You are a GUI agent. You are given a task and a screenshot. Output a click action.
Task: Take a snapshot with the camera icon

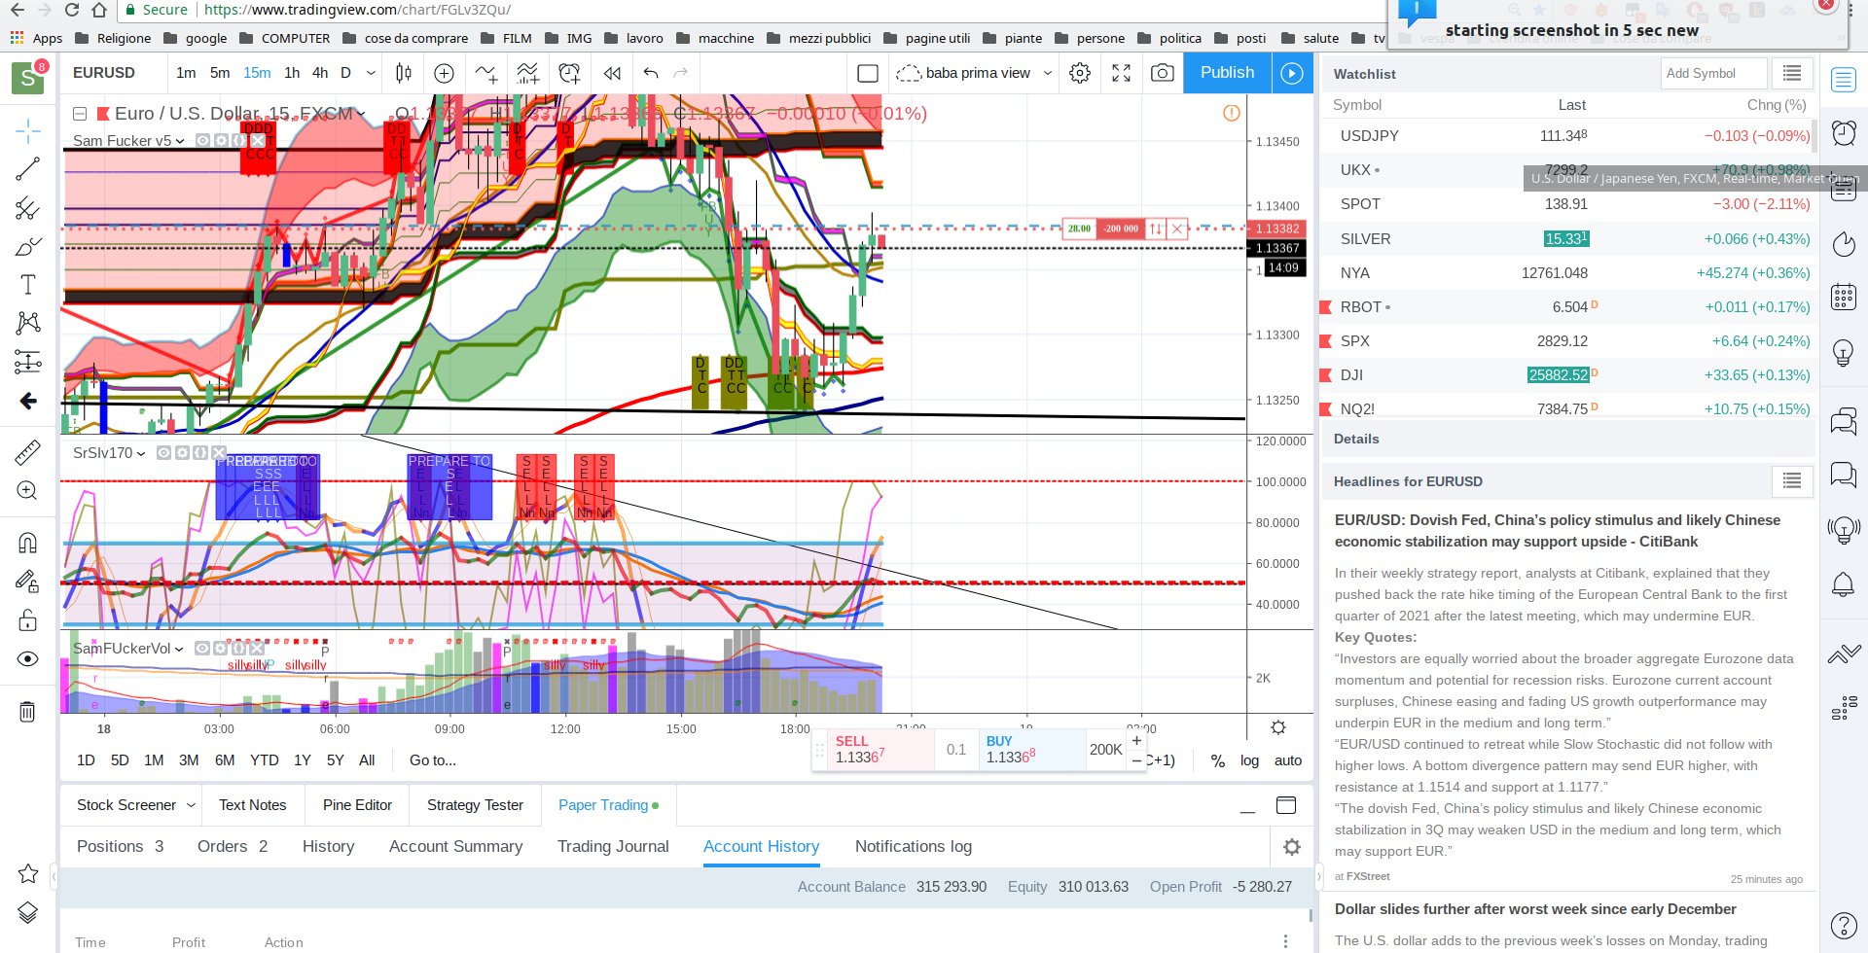(1162, 73)
